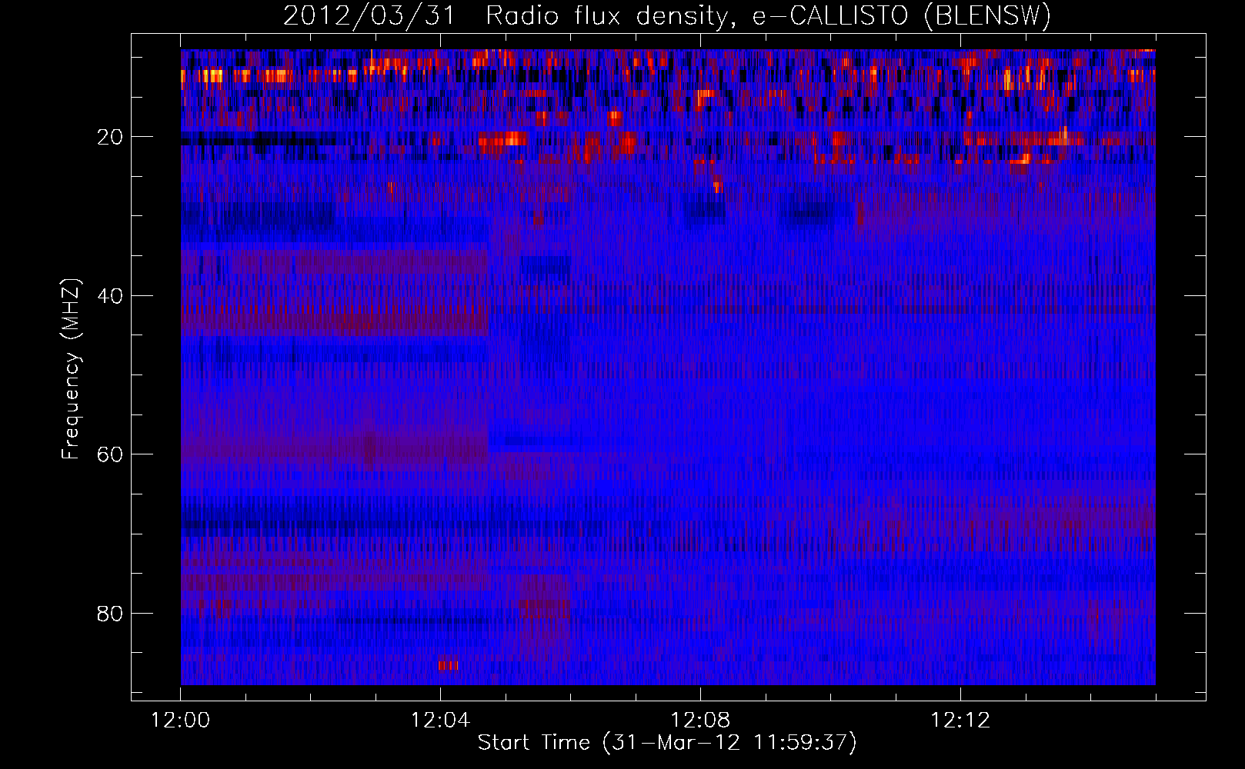Click the 'Start Time (31-Mar-12 11:59:37)' axis label
This screenshot has height=769, width=1245.
[667, 743]
